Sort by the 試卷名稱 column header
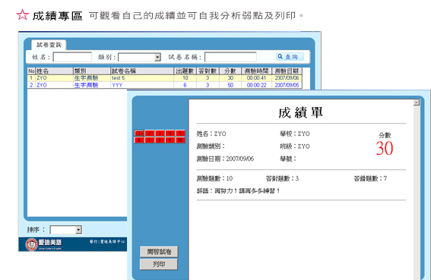This screenshot has width=431, height=280. tap(142, 71)
